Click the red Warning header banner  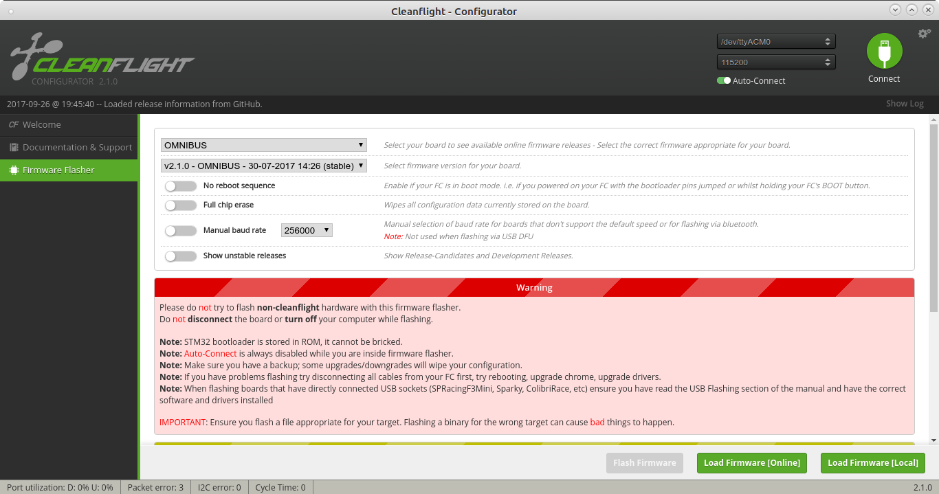pyautogui.click(x=534, y=287)
